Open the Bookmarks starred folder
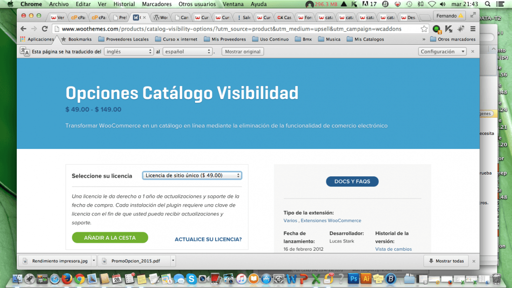Image resolution: width=512 pixels, height=288 pixels. 76,39
